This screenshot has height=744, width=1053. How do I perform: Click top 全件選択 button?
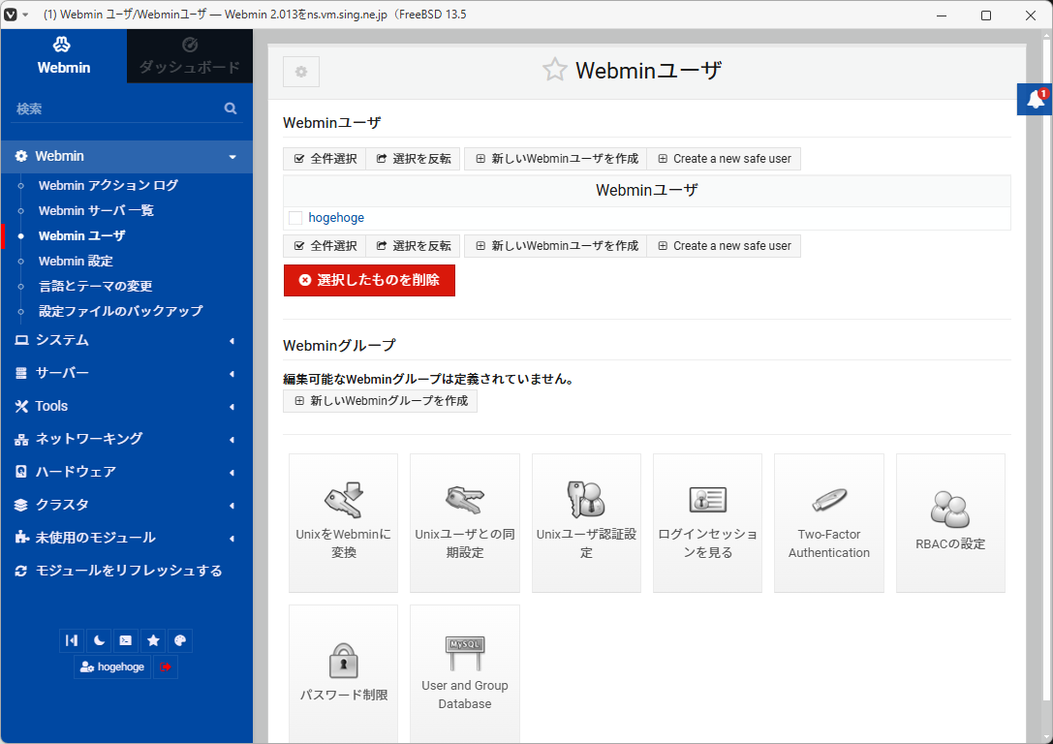[x=325, y=159]
